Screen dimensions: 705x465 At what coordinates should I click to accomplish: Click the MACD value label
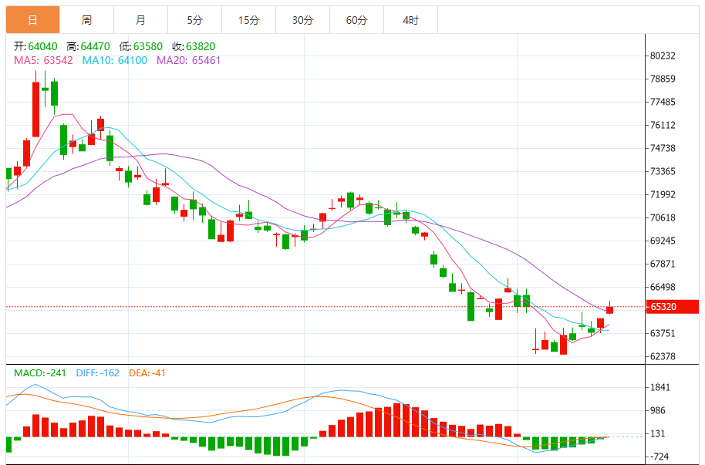click(x=40, y=373)
